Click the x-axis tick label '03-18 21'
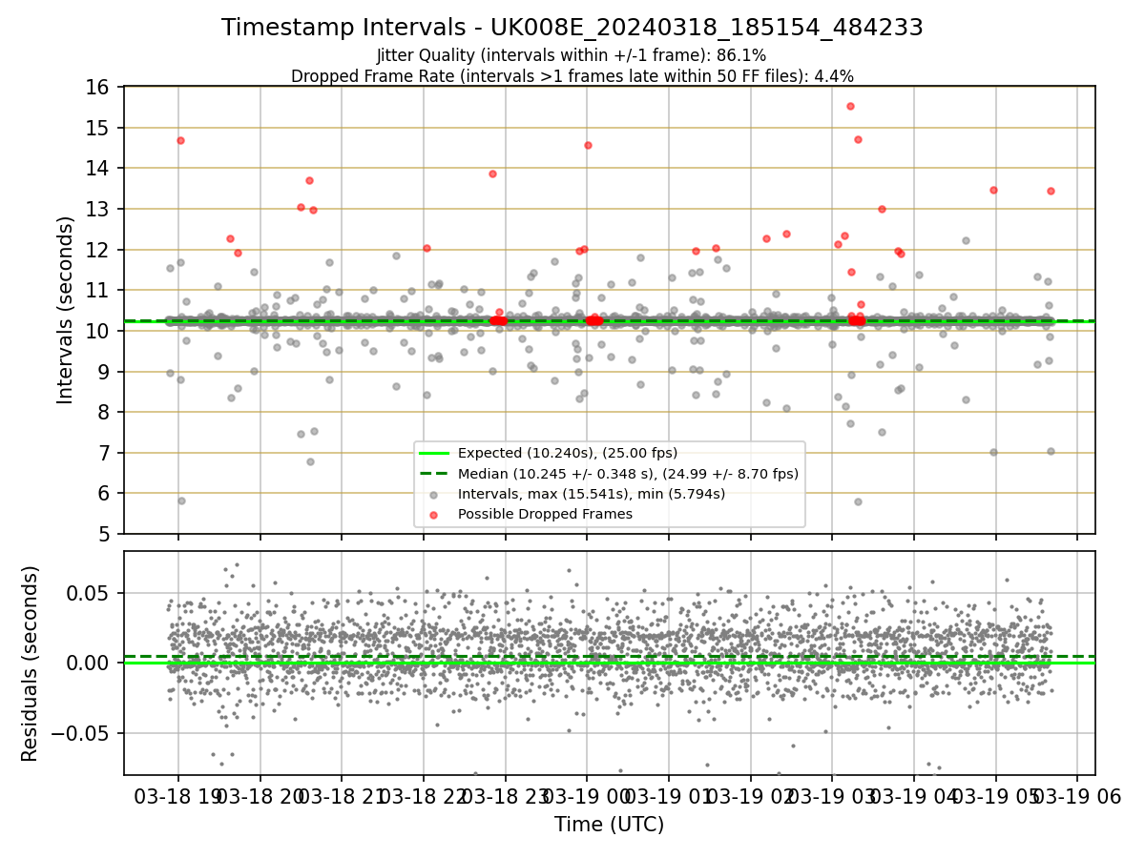This screenshot has width=1145, height=858. pos(341,797)
